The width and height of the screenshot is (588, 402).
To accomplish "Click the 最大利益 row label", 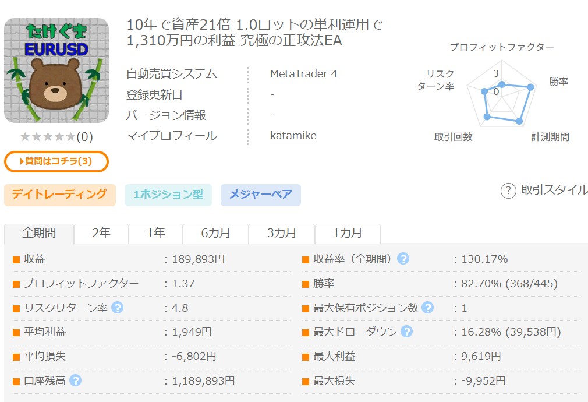I will tap(334, 357).
